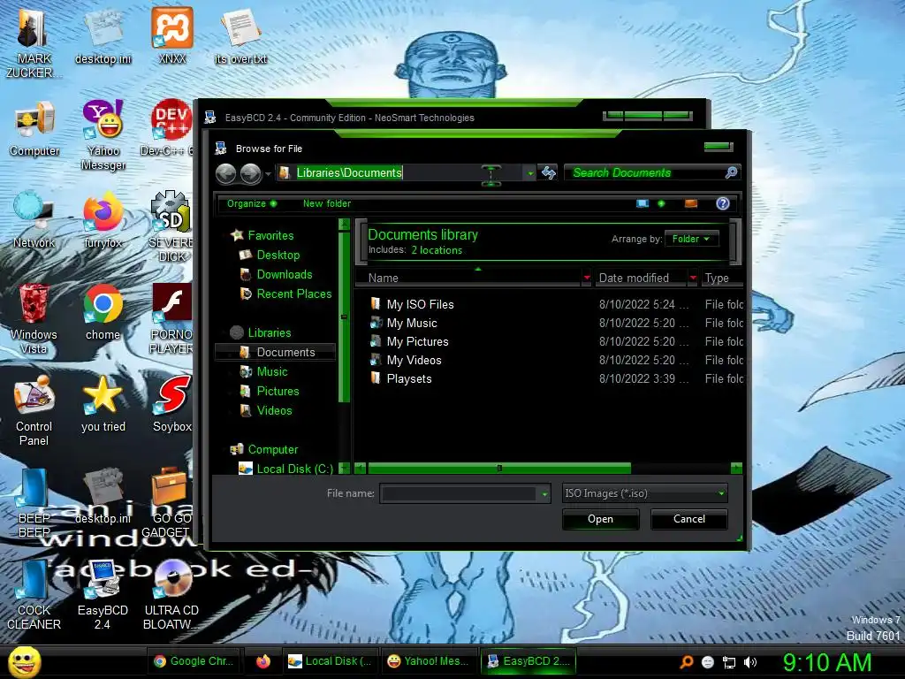Open the Arrange by Folder dropdown
The height and width of the screenshot is (679, 905).
(691, 239)
